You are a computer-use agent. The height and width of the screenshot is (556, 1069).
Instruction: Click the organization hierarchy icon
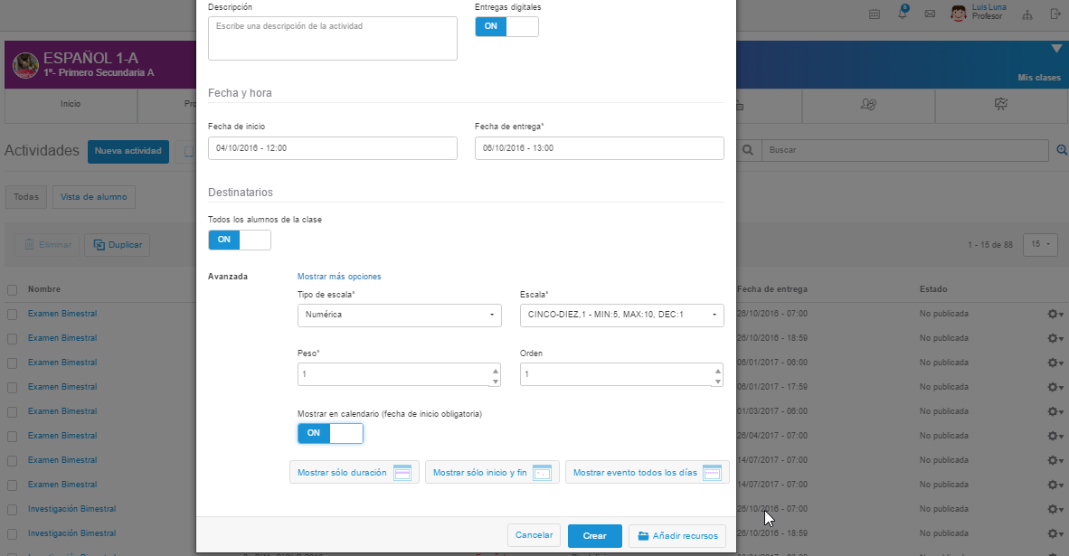coord(1026,14)
